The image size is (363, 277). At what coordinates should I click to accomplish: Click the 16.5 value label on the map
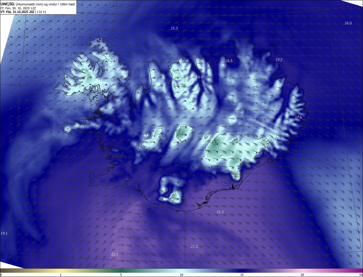pos(229,61)
